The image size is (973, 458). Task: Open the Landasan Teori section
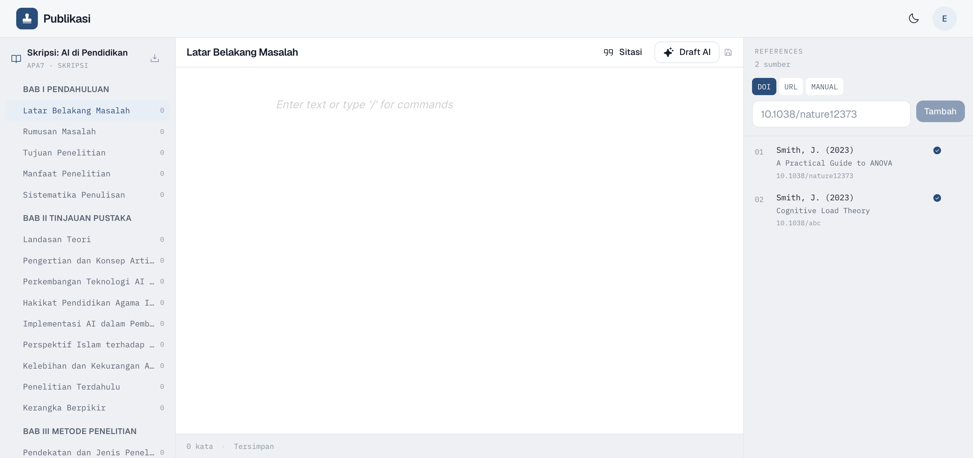pos(88,239)
